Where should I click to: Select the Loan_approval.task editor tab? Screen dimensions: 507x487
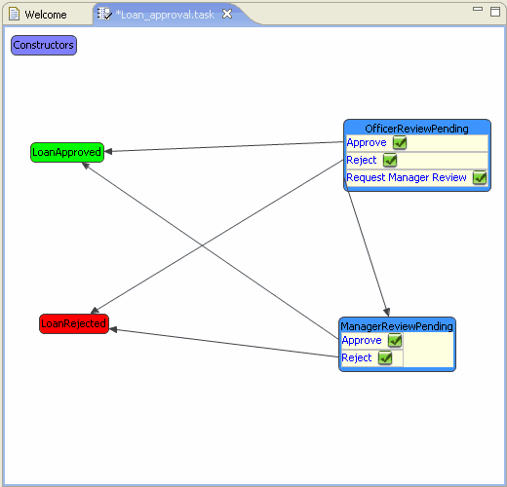click(165, 15)
